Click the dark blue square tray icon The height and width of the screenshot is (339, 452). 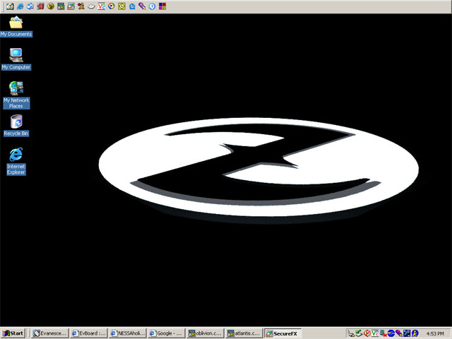pyautogui.click(x=407, y=333)
